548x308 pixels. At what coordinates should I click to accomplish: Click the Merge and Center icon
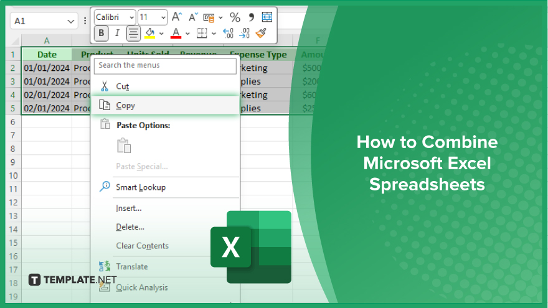point(267,17)
